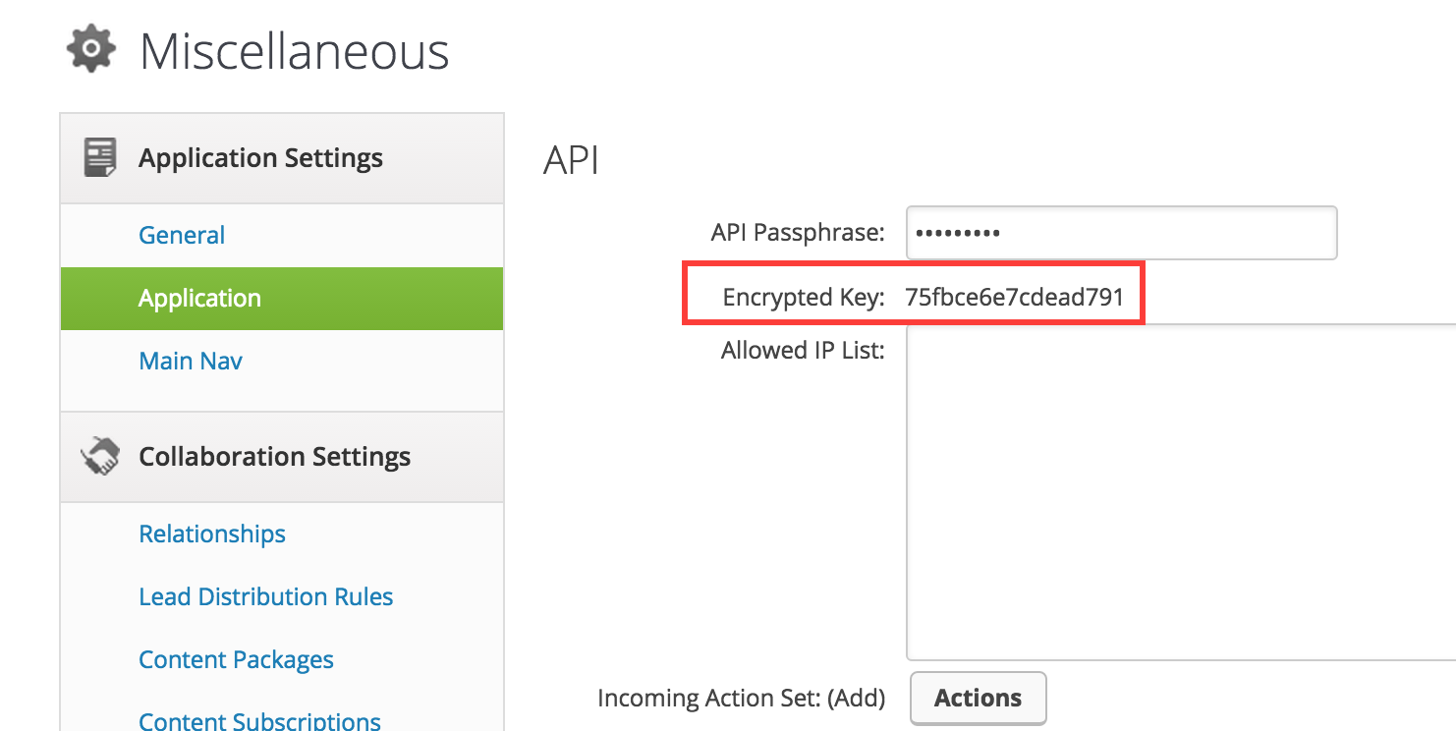Screen dimensions: 1456x731
Task: Click the Collaboration Settings section header
Action: click(282, 457)
